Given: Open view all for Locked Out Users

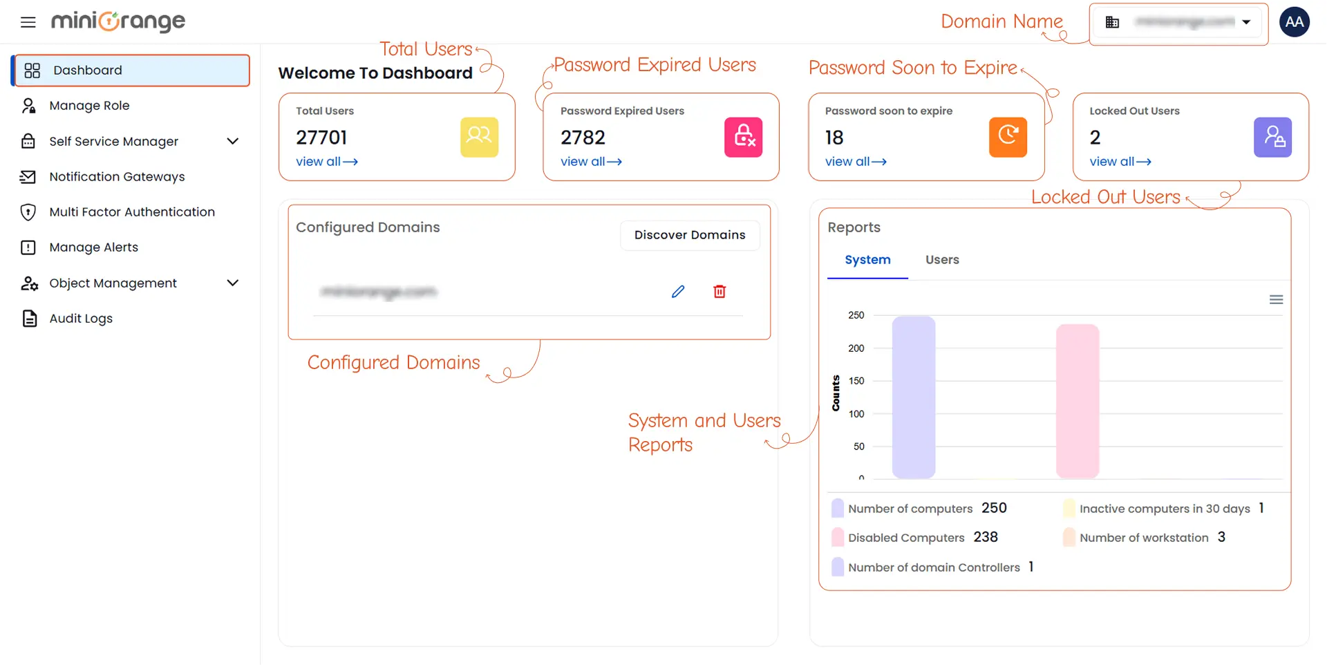Looking at the screenshot, I should (1119, 161).
